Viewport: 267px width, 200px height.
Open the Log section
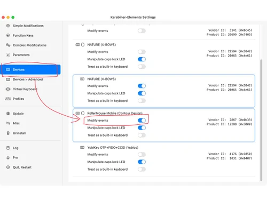point(15,148)
